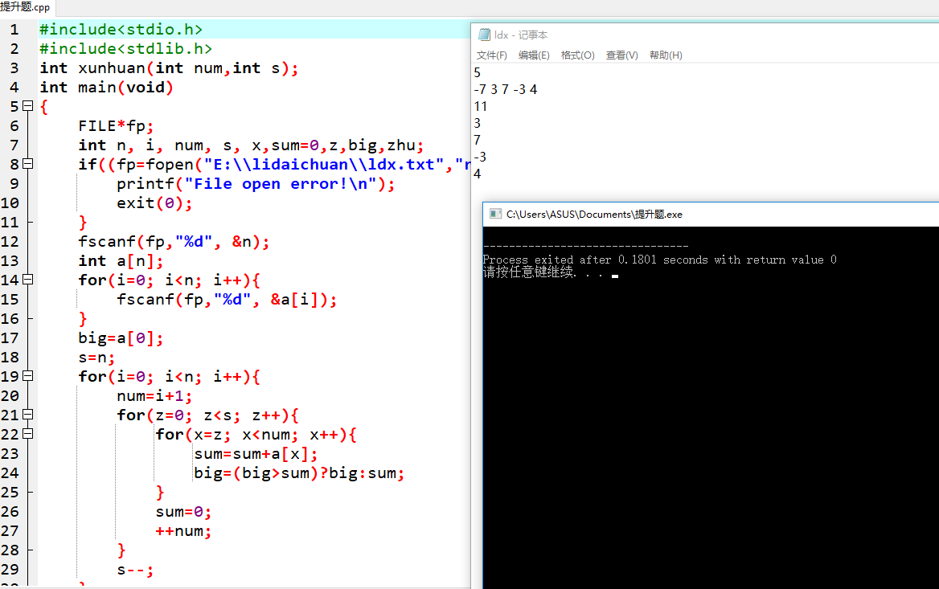Open the 格式(O) menu in Notepad
Image resolution: width=939 pixels, height=589 pixels.
coord(577,55)
